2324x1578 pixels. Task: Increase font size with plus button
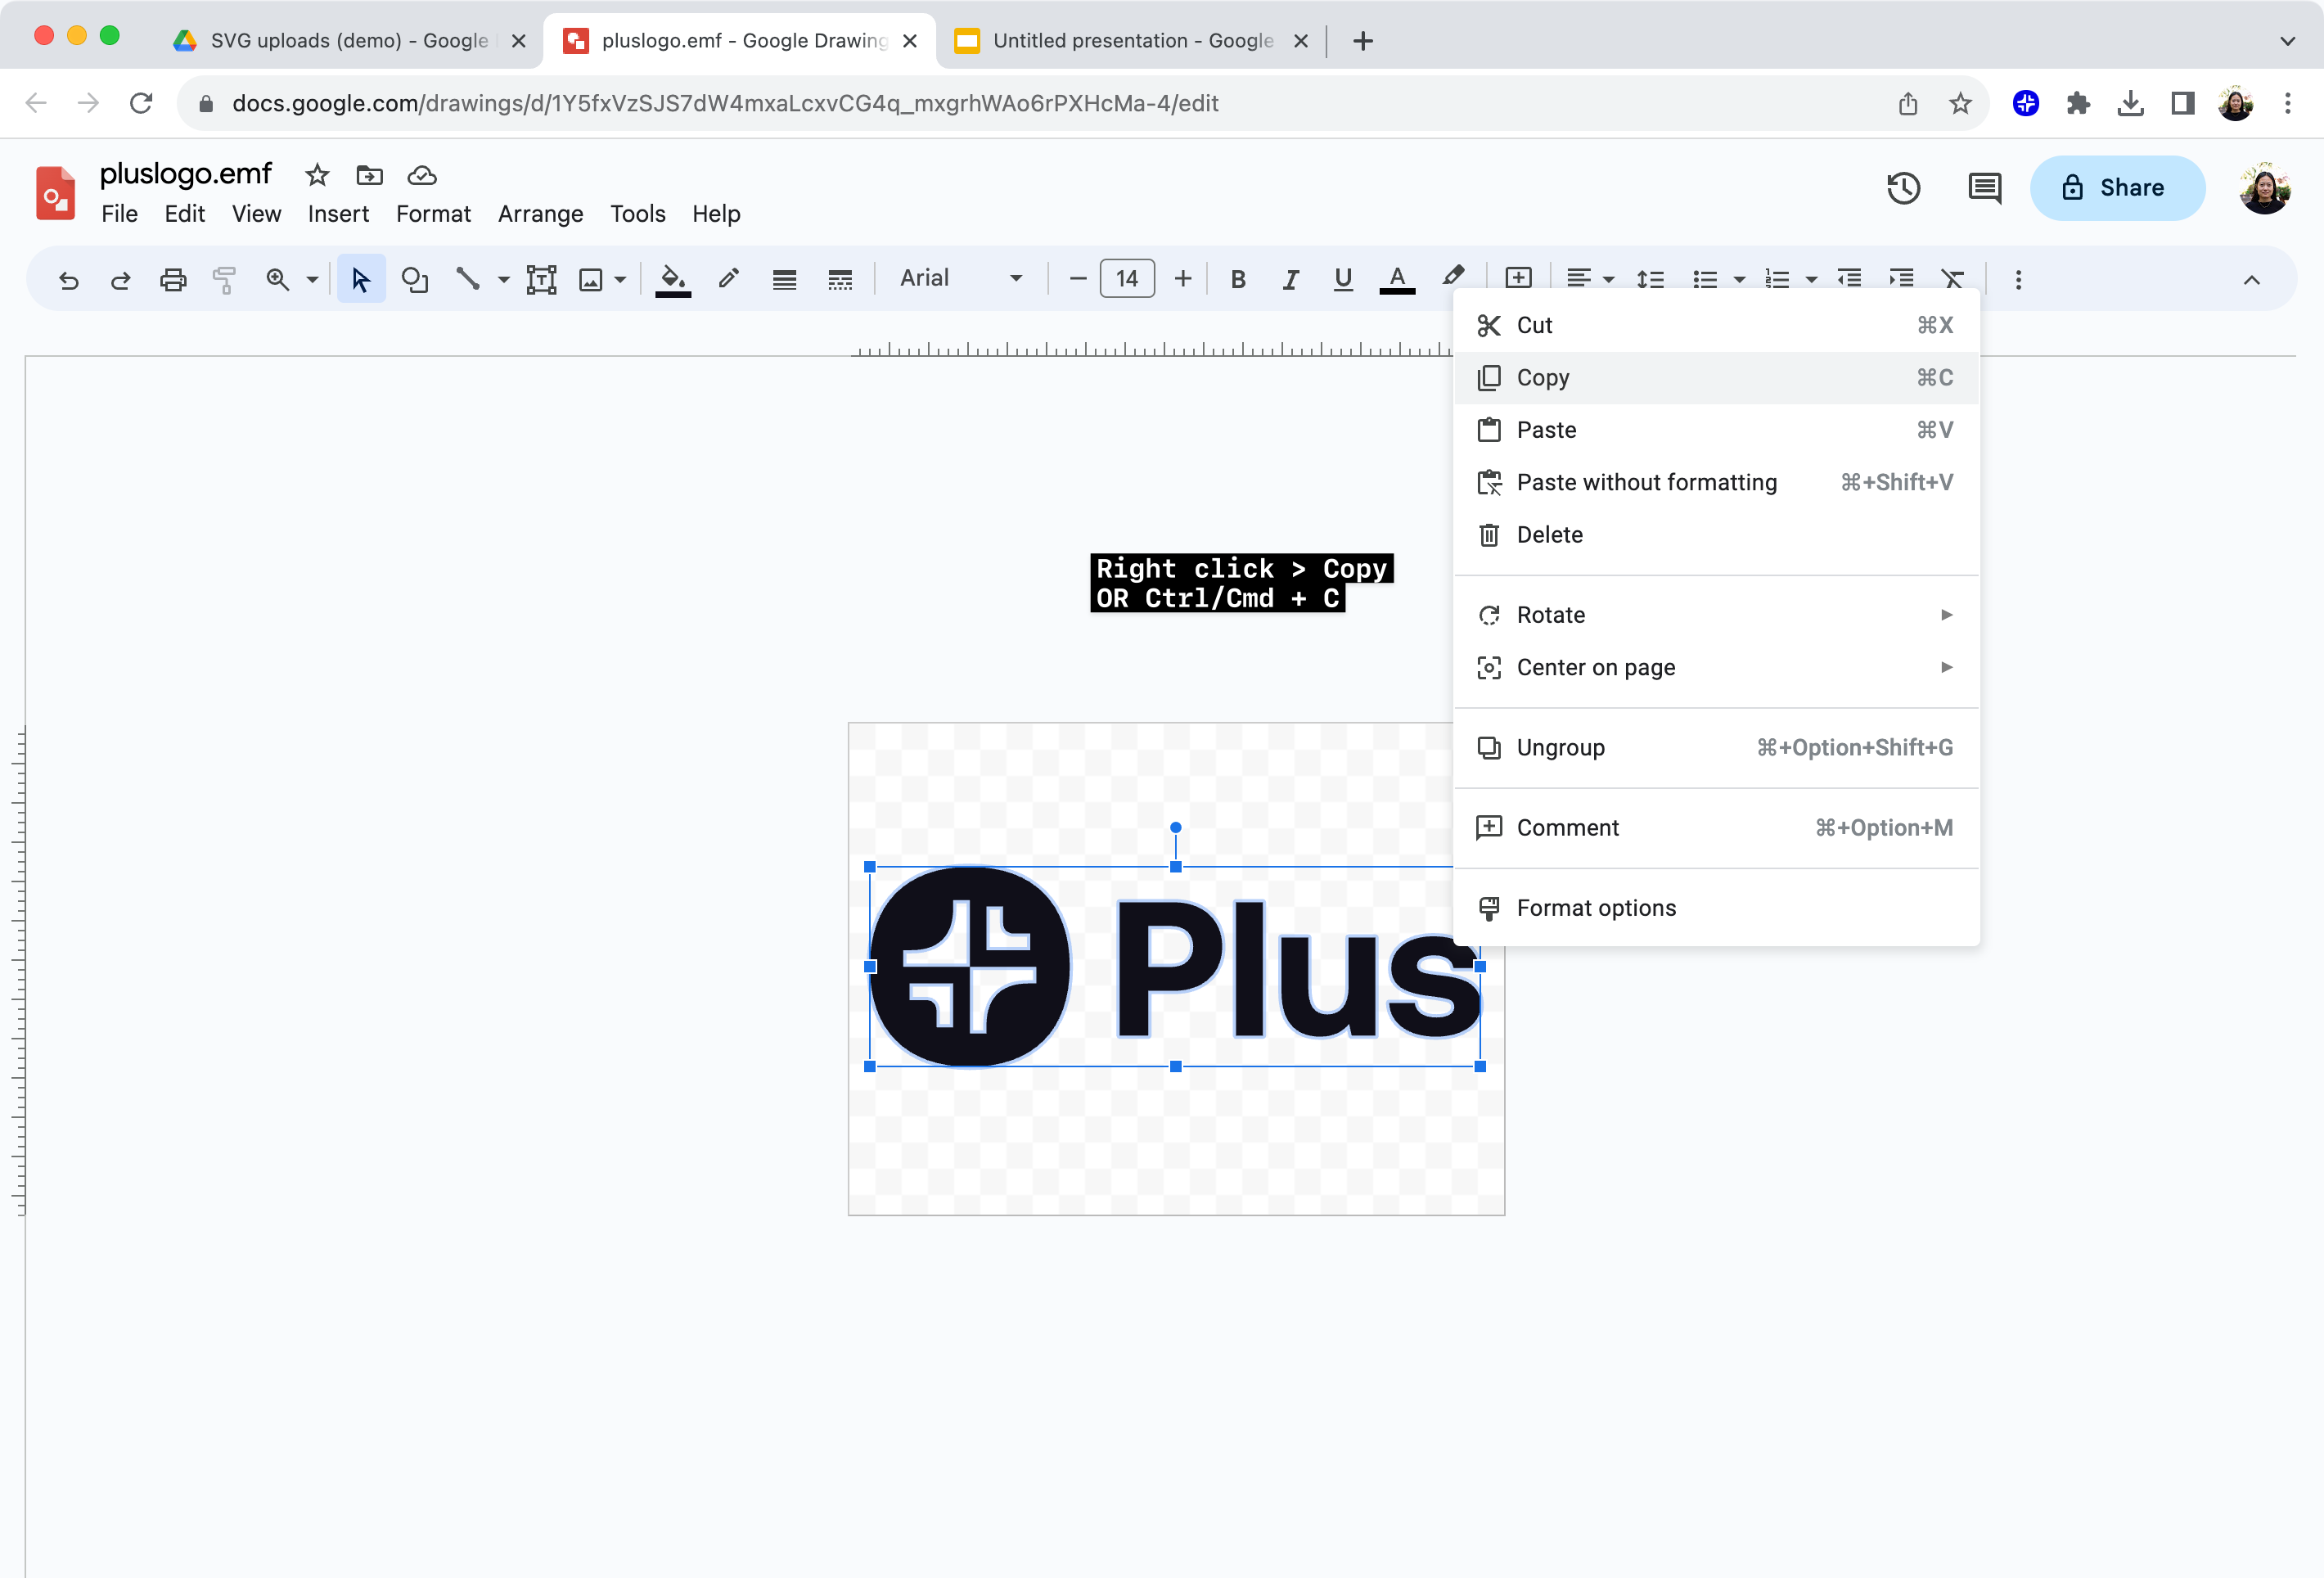[1183, 279]
